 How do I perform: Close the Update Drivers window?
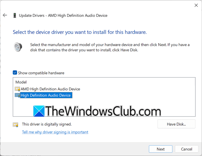tap(196, 5)
